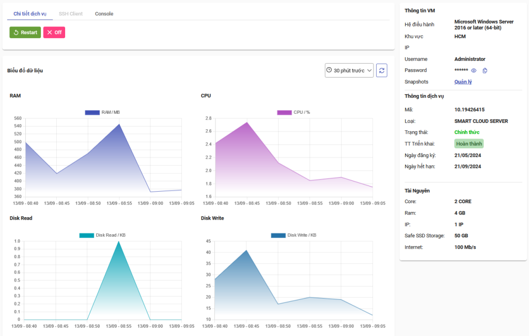Click the CPU chart peak near 13/09 - 08:45

tap(247, 122)
